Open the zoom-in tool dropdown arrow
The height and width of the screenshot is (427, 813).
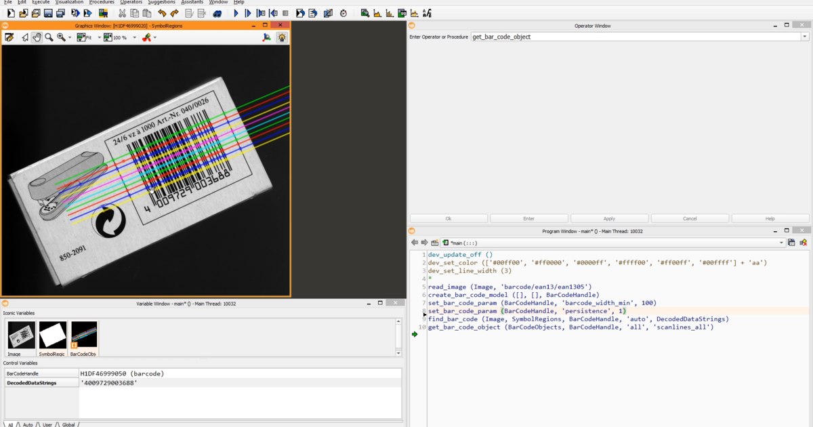point(70,37)
